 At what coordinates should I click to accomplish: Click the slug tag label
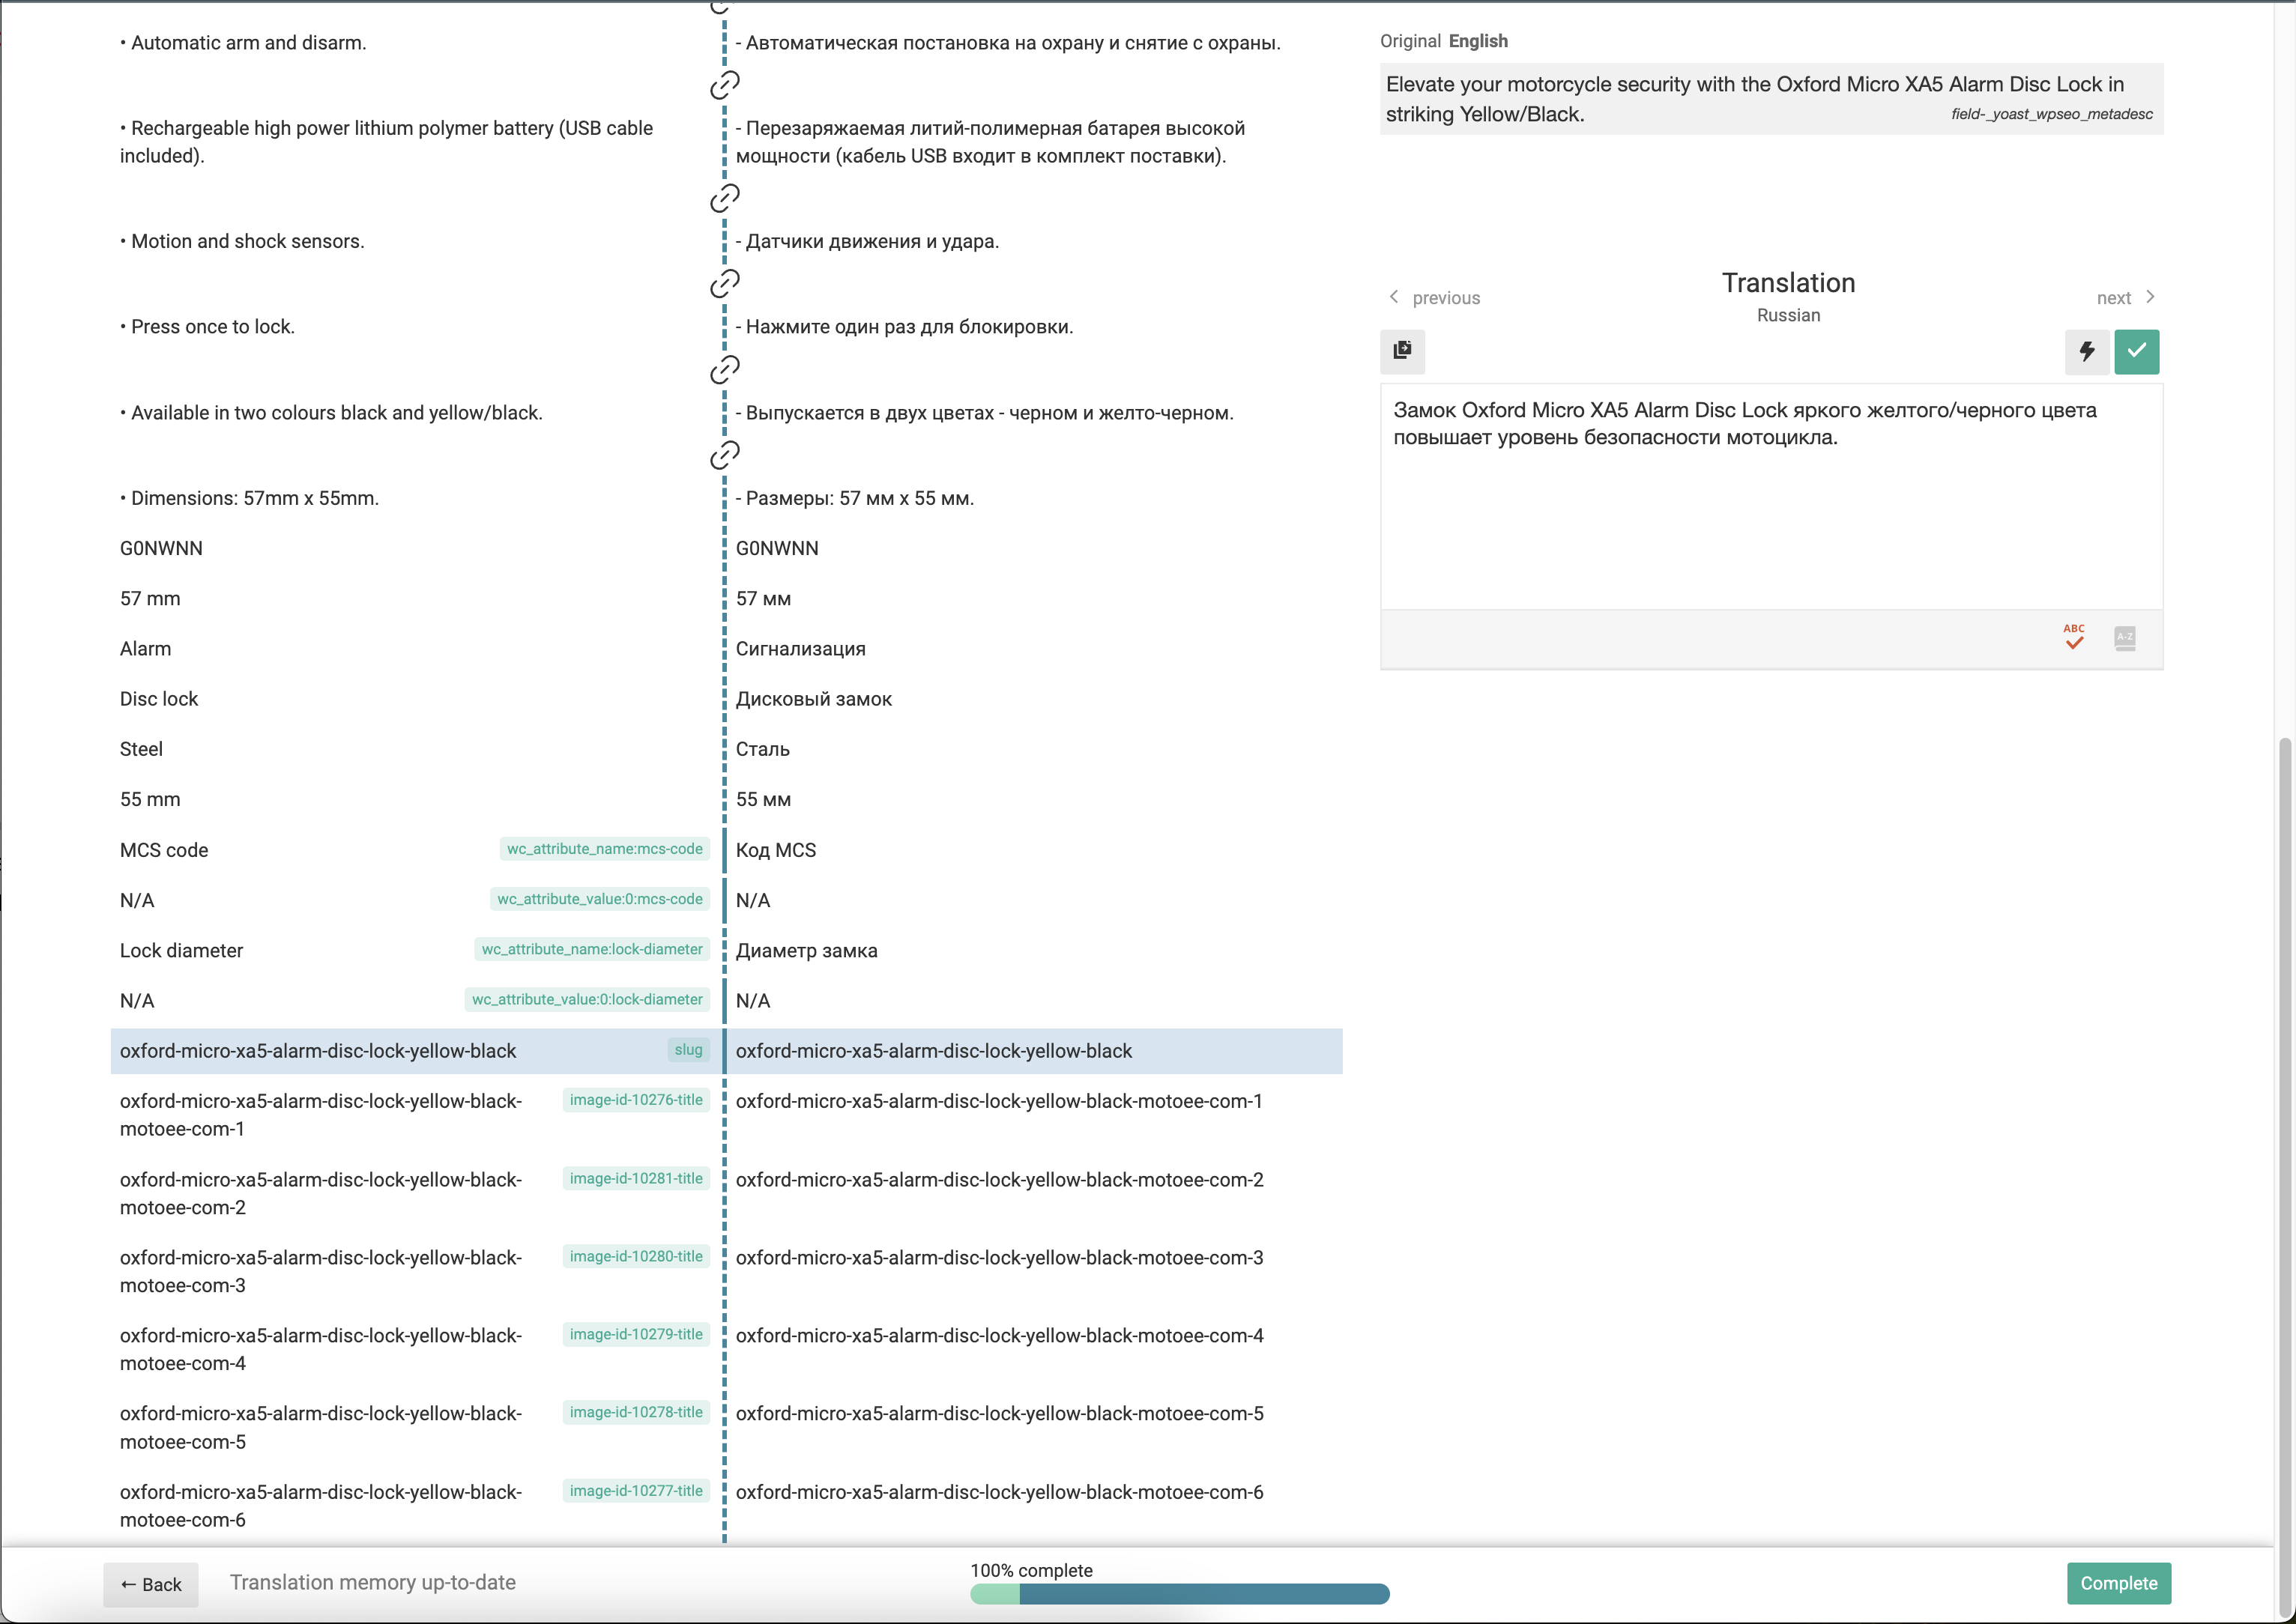click(x=689, y=1050)
